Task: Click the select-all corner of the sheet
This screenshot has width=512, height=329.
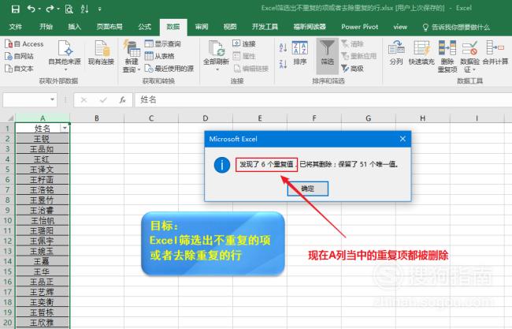Action: (8, 118)
